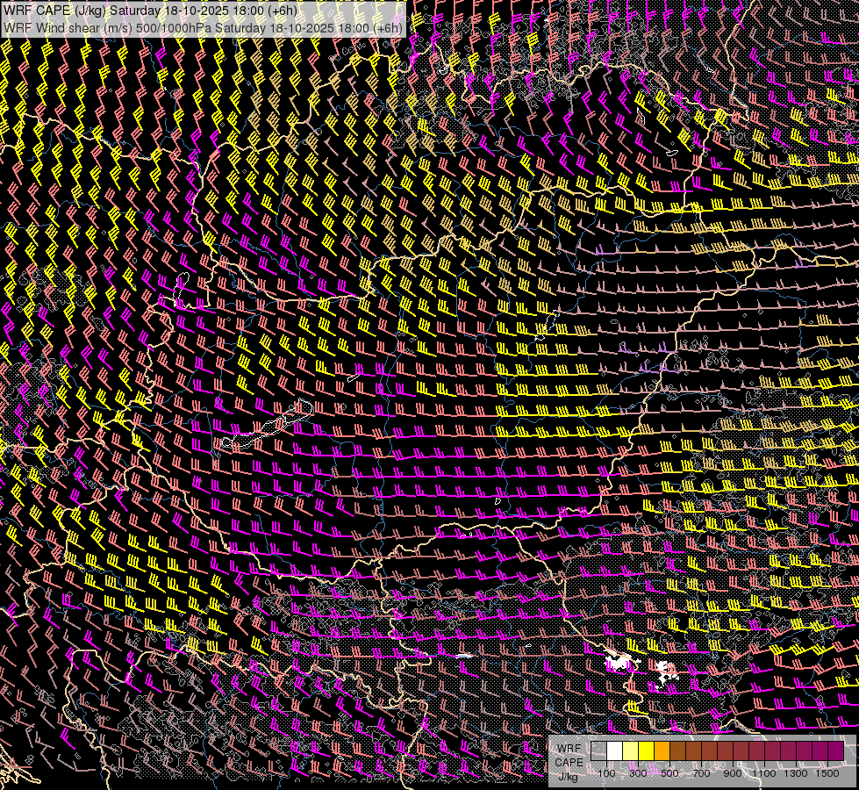Click the 1500 label in the legend
This screenshot has height=790, width=859.
827,773
